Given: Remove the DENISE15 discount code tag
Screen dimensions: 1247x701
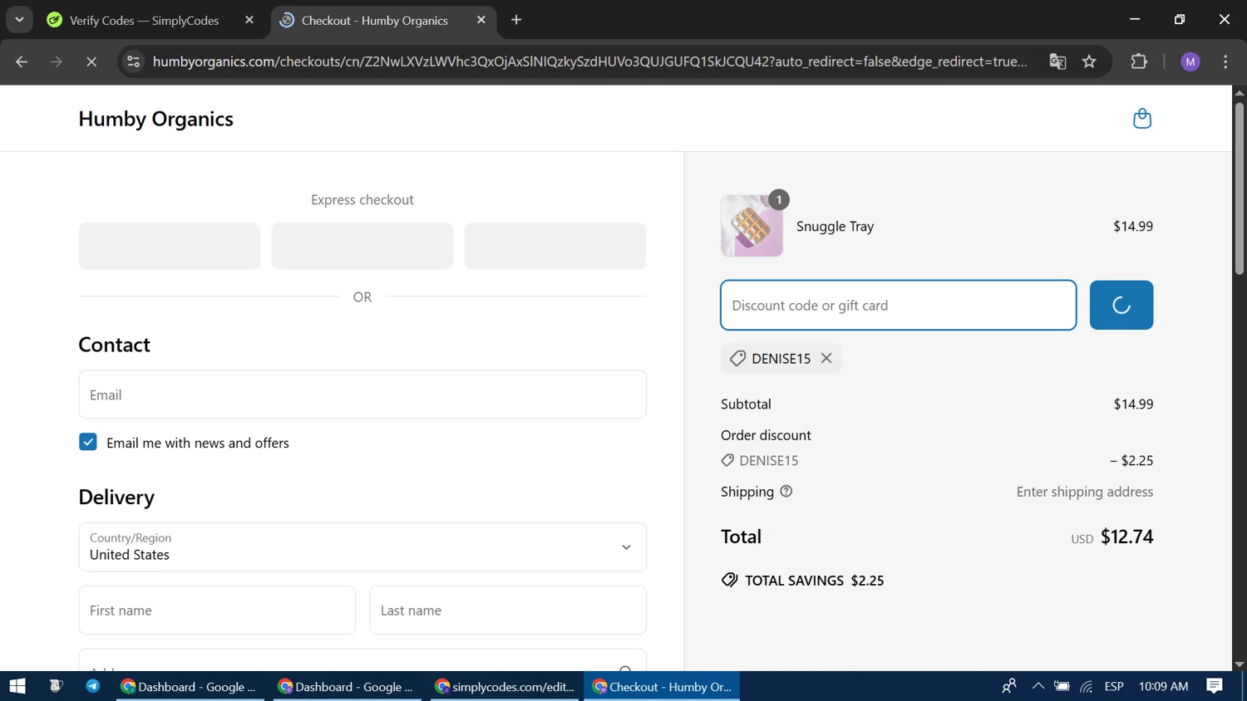Looking at the screenshot, I should 826,358.
